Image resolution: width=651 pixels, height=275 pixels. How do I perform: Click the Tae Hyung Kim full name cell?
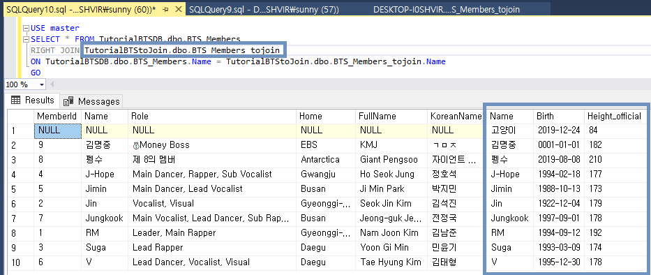point(391,262)
